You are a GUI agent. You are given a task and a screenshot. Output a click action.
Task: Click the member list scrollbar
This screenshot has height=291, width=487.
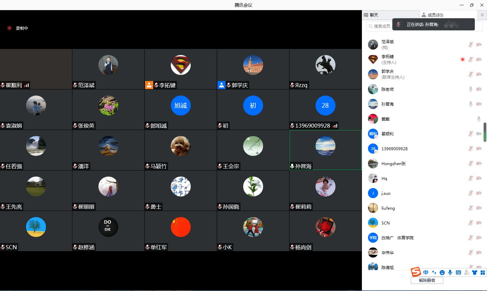click(x=485, y=132)
